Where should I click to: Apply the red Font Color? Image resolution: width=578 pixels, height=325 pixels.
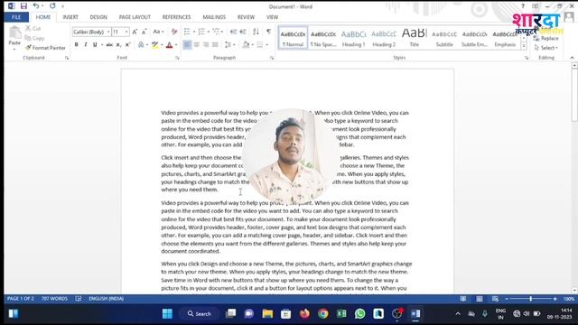click(169, 44)
